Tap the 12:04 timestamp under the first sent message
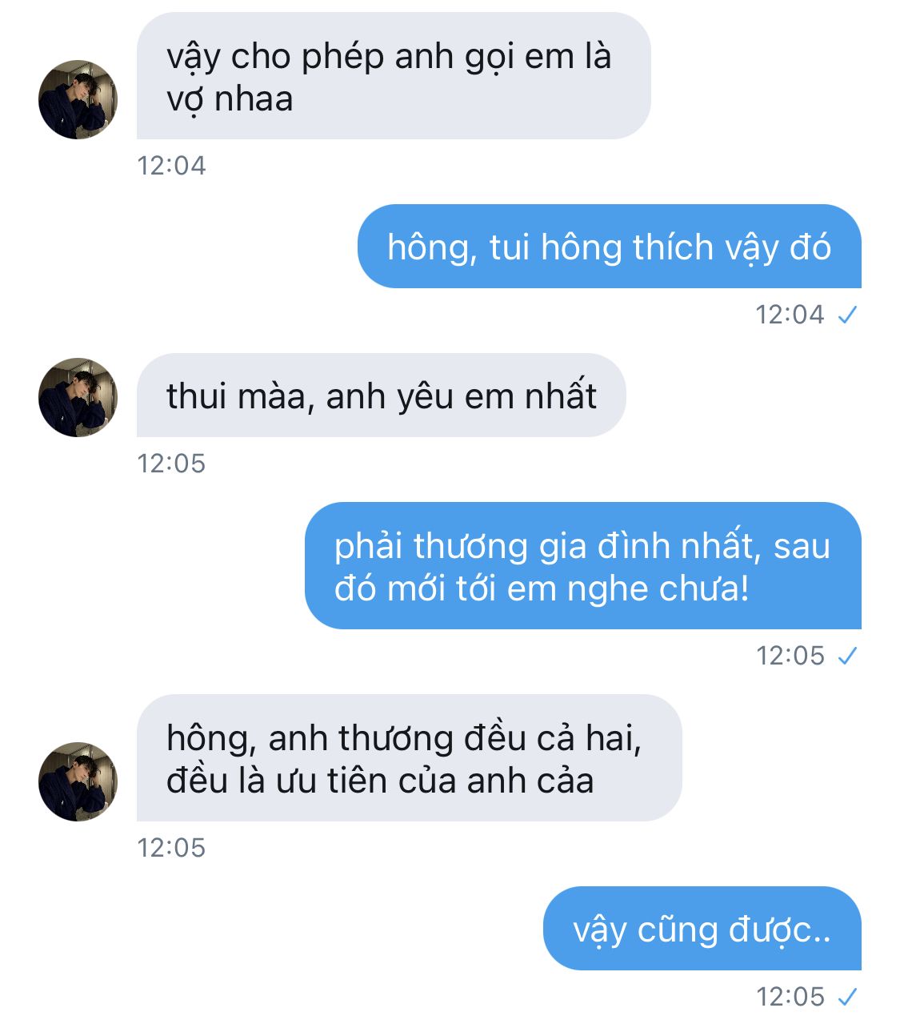This screenshot has width=900, height=1024. click(790, 315)
